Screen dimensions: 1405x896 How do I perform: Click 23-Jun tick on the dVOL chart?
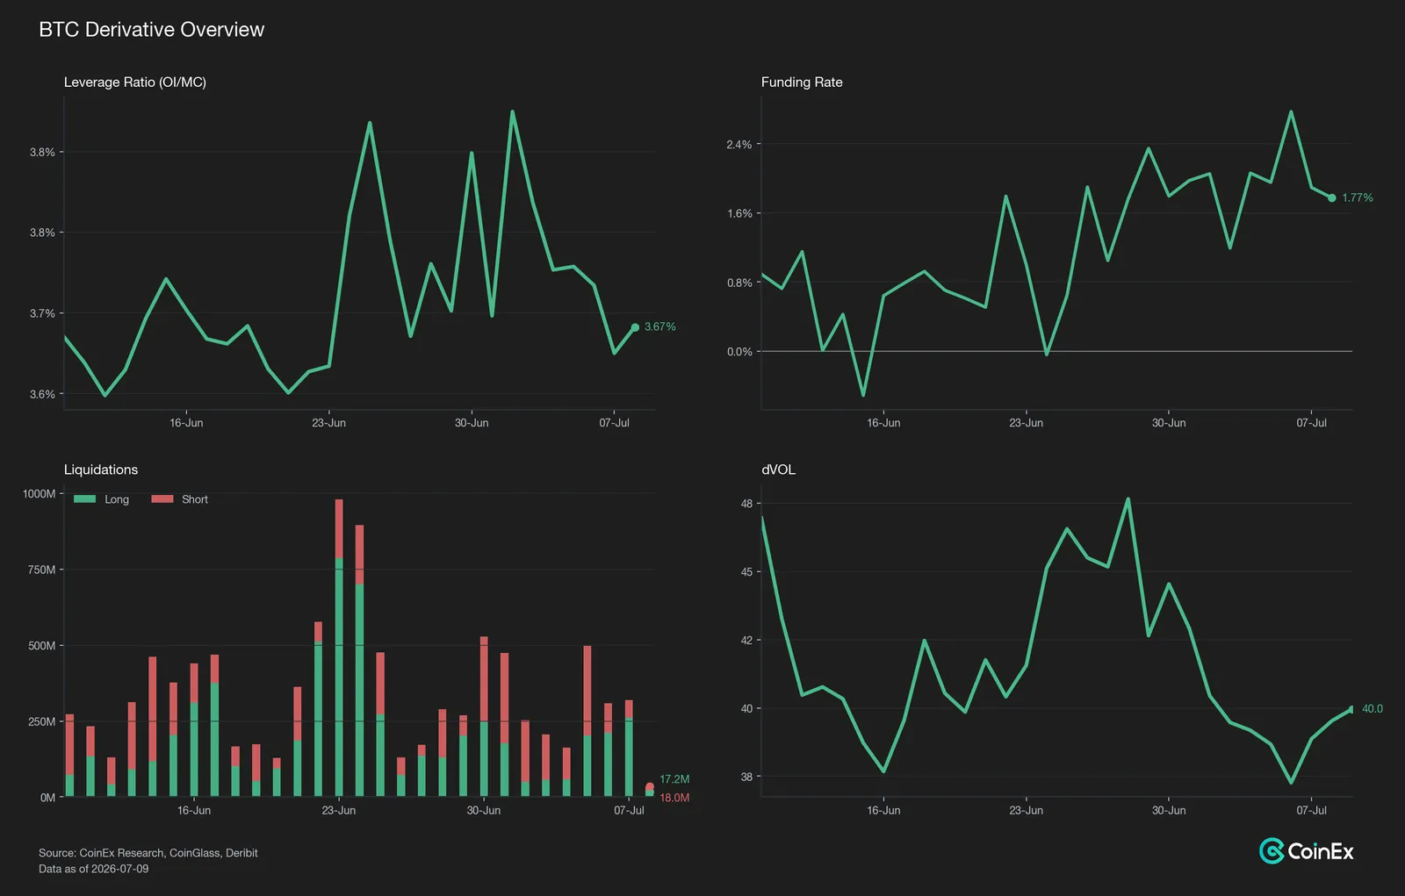coord(1026,811)
